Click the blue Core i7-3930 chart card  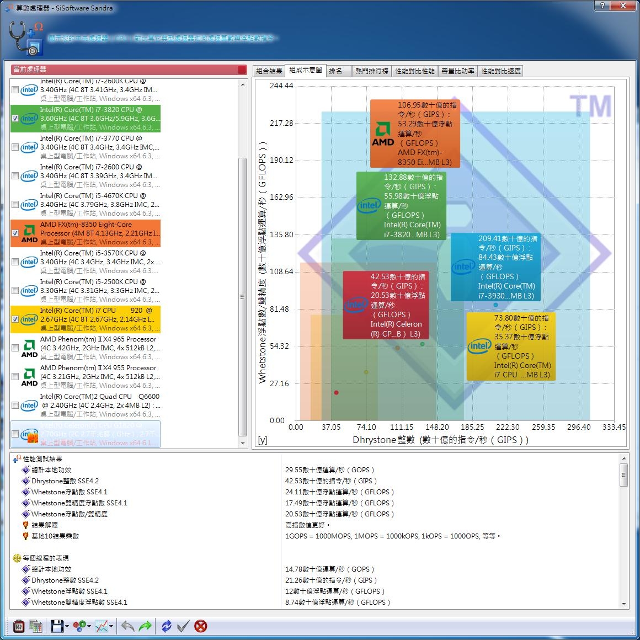click(x=495, y=267)
